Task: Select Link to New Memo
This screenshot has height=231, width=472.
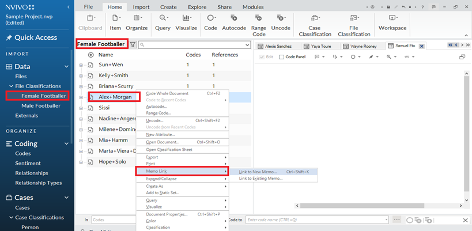Action: (274, 172)
